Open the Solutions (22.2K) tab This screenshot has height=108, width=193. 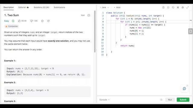point(42,7)
